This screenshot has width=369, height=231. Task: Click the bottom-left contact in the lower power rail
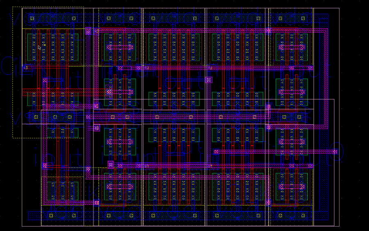51,215
